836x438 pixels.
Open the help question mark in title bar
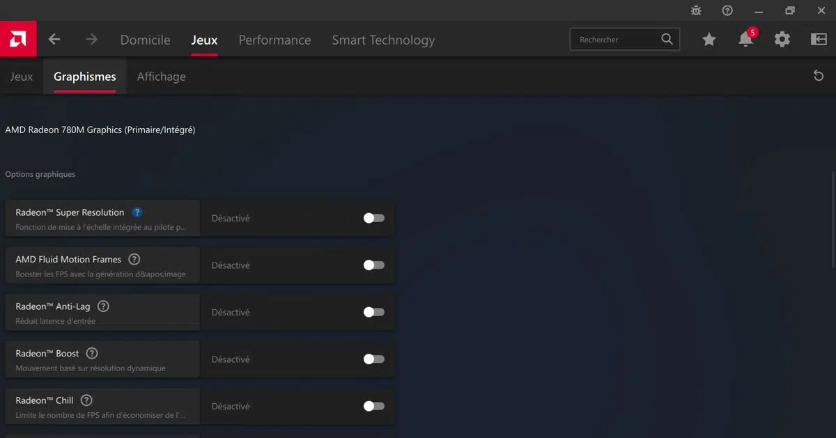coord(727,10)
